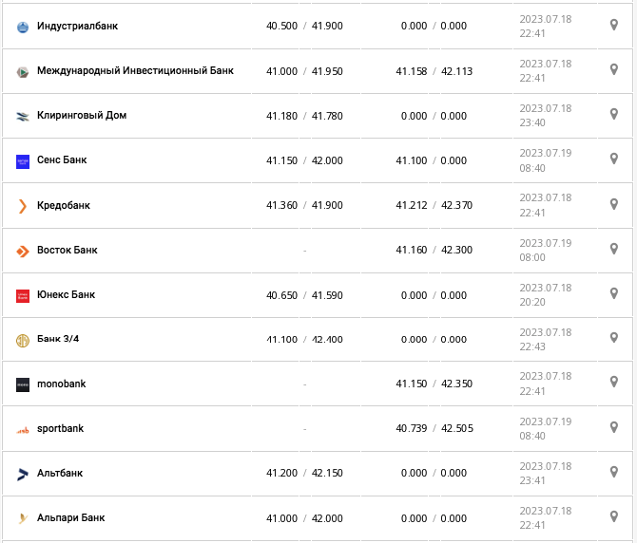Click the Индустриалбанк logo icon
637x543 pixels.
pyautogui.click(x=23, y=27)
